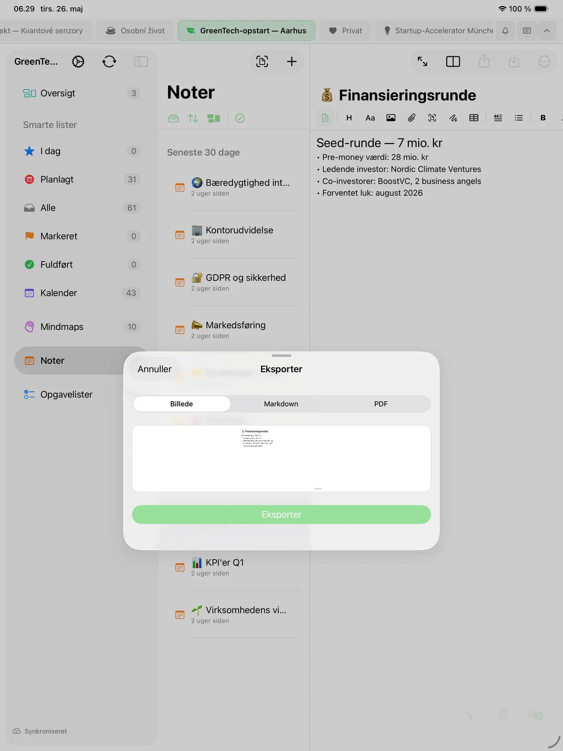The width and height of the screenshot is (563, 751).
Task: Open the I dag smart list
Action: [81, 151]
